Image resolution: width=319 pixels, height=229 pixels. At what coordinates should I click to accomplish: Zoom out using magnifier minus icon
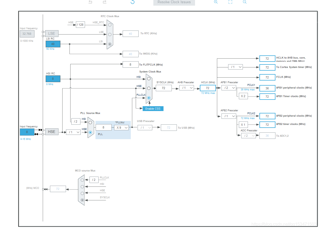coord(245,2)
